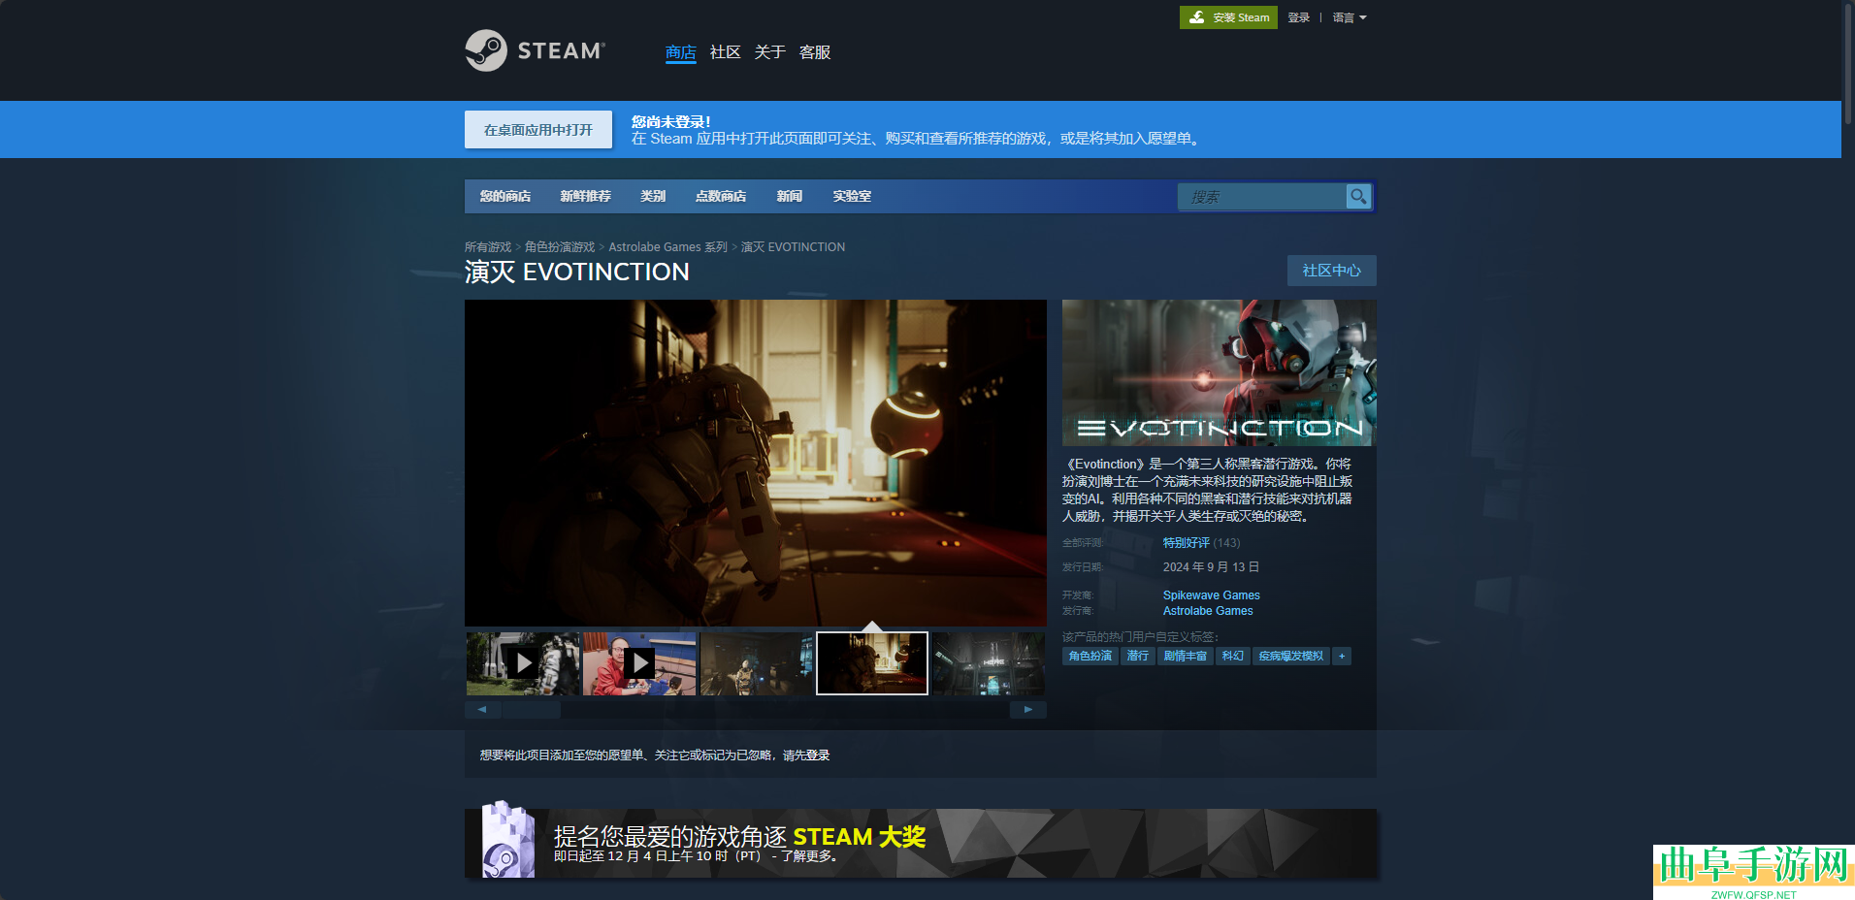Open the 新闻 news tab
This screenshot has width=1855, height=900.
coord(790,196)
